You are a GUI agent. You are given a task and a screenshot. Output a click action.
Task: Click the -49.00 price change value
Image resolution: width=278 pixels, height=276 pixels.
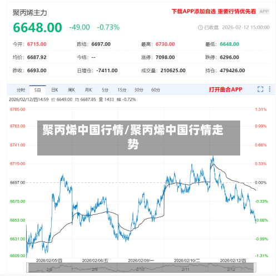[80, 27]
